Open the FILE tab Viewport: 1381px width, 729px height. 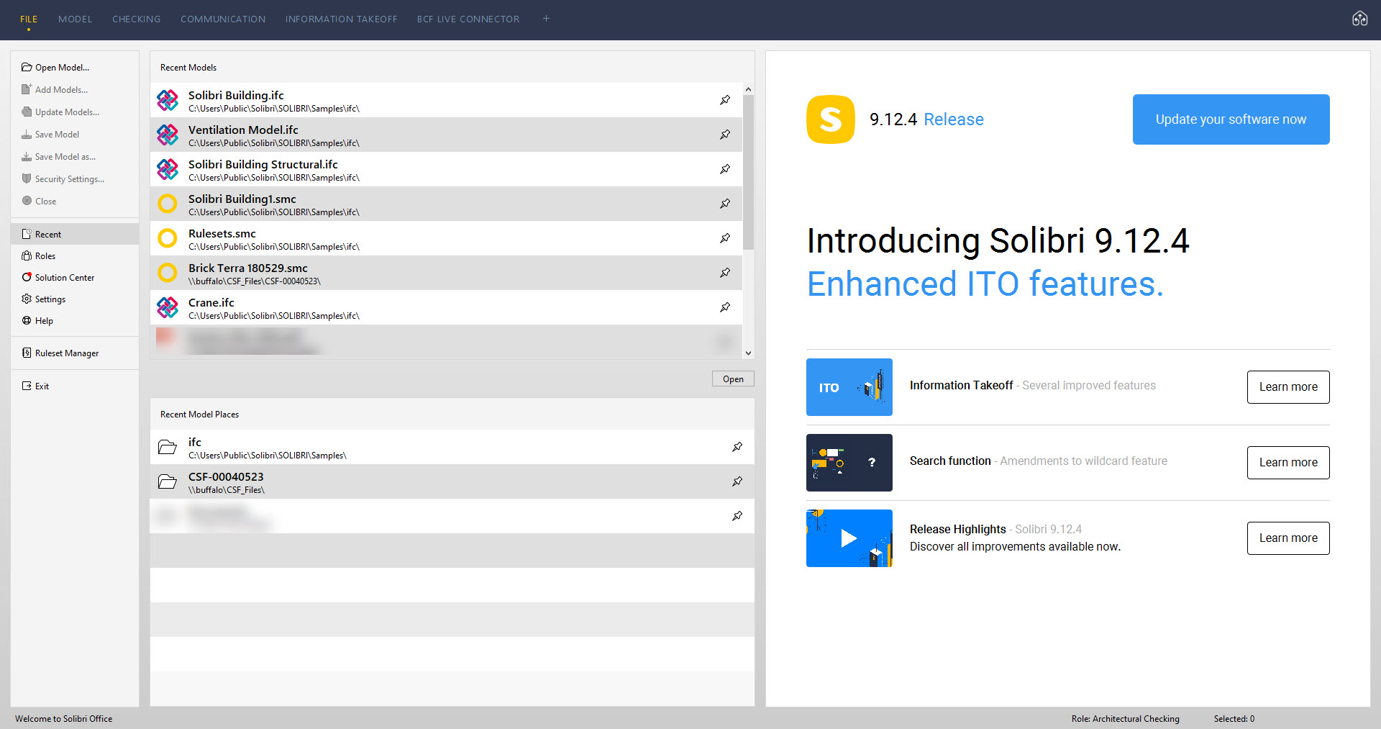point(29,19)
